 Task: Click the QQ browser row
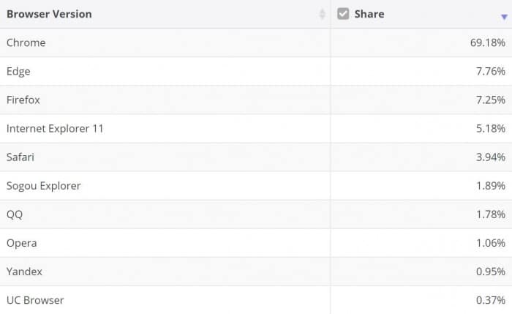(x=15, y=214)
